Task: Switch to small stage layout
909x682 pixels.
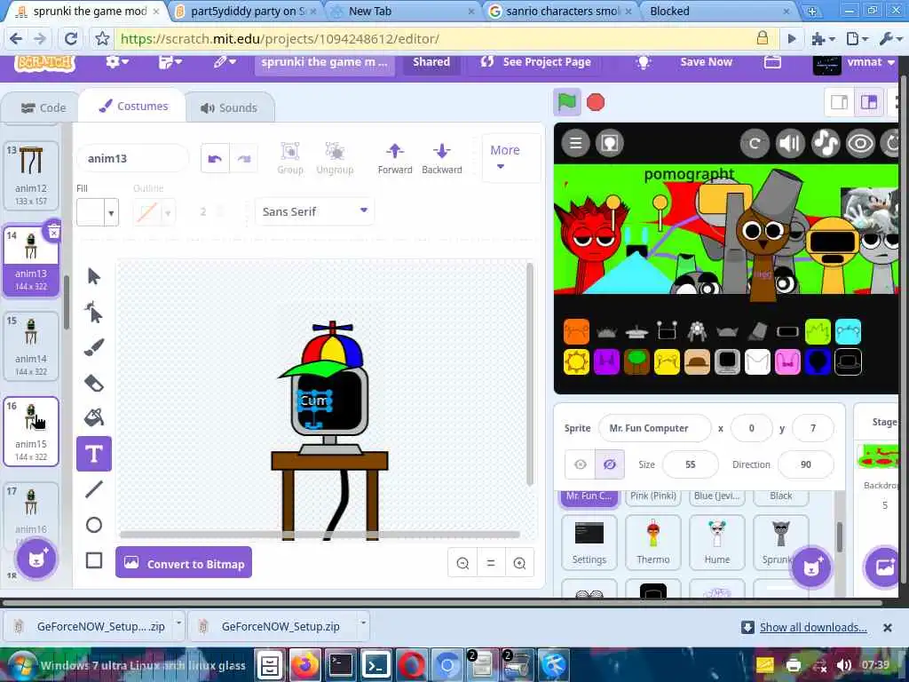Action: click(x=839, y=103)
